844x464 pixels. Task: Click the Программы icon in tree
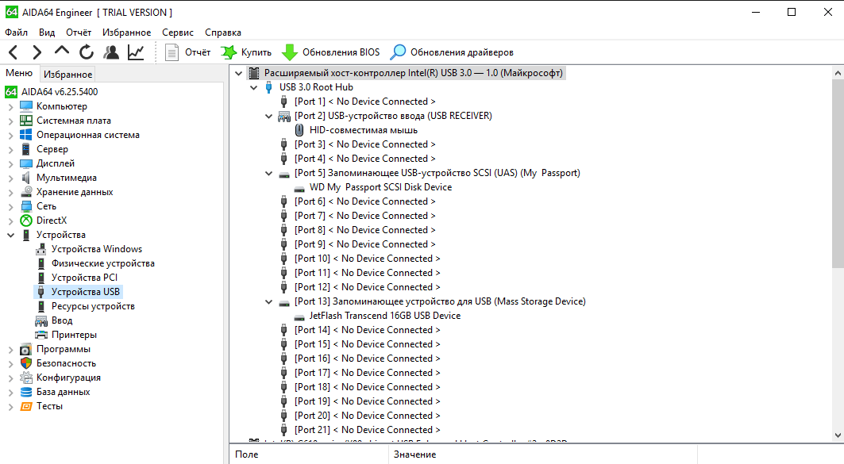coord(26,349)
